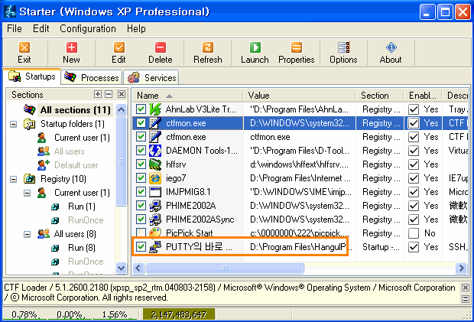Open the File menu
The width and height of the screenshot is (474, 322).
click(x=15, y=29)
